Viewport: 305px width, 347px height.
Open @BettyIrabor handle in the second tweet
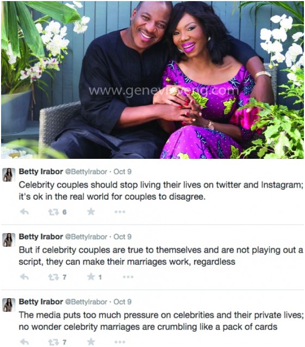pyautogui.click(x=86, y=237)
